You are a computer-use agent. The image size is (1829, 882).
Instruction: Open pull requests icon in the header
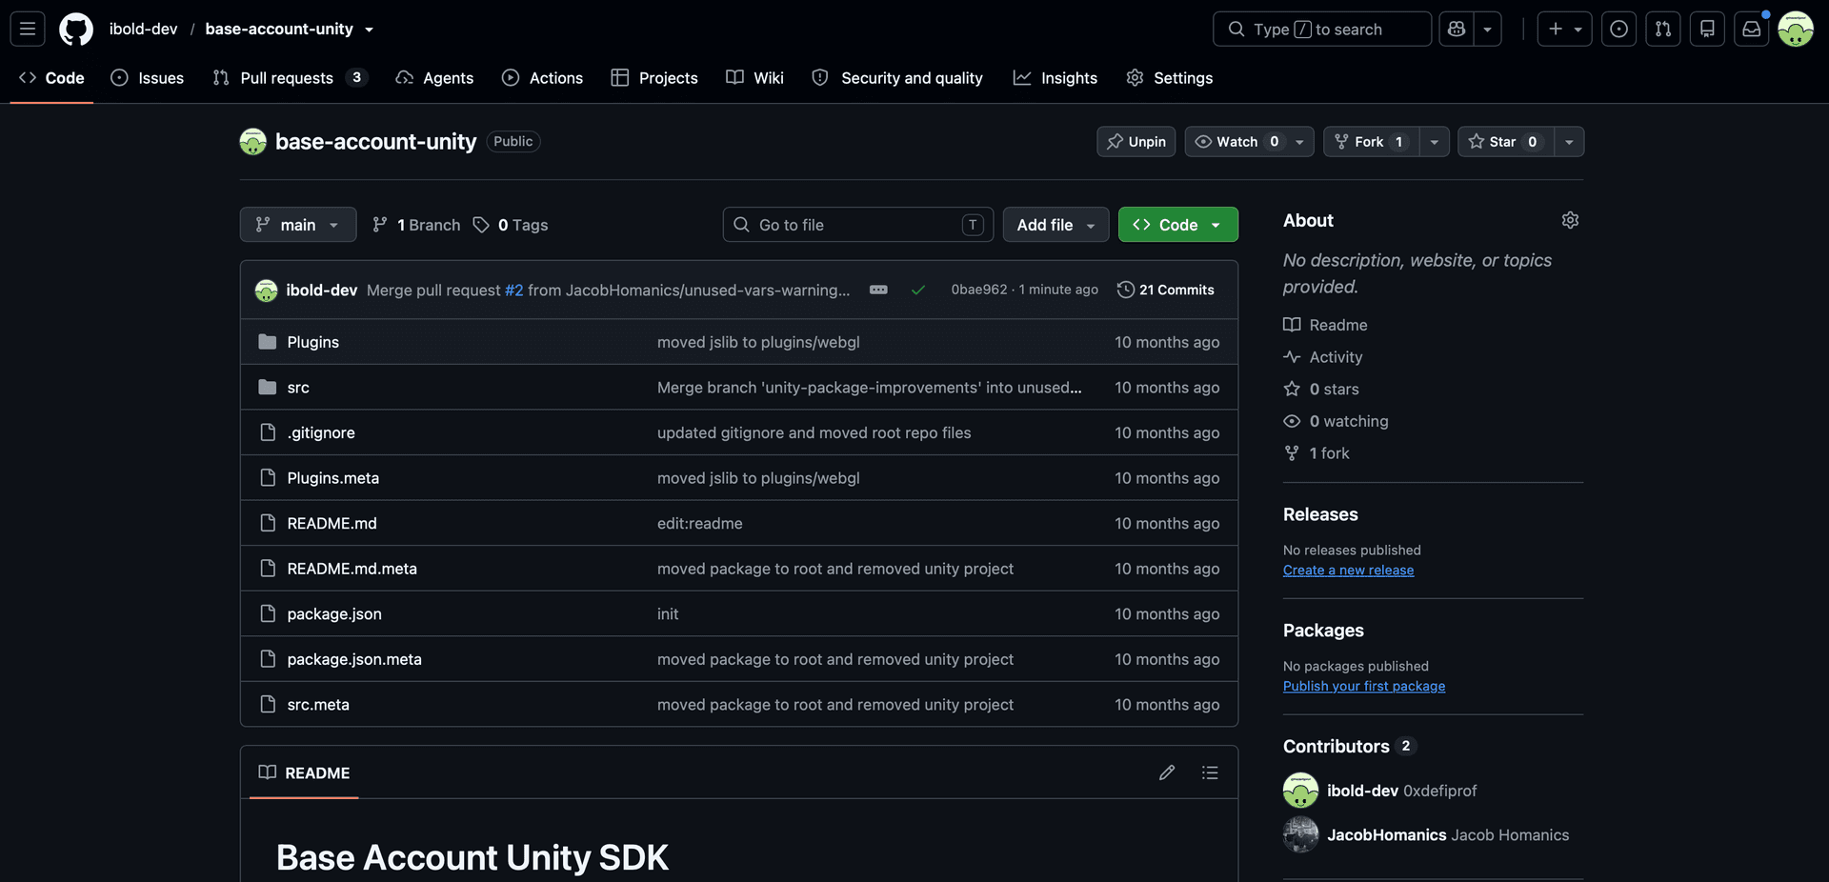1662,29
